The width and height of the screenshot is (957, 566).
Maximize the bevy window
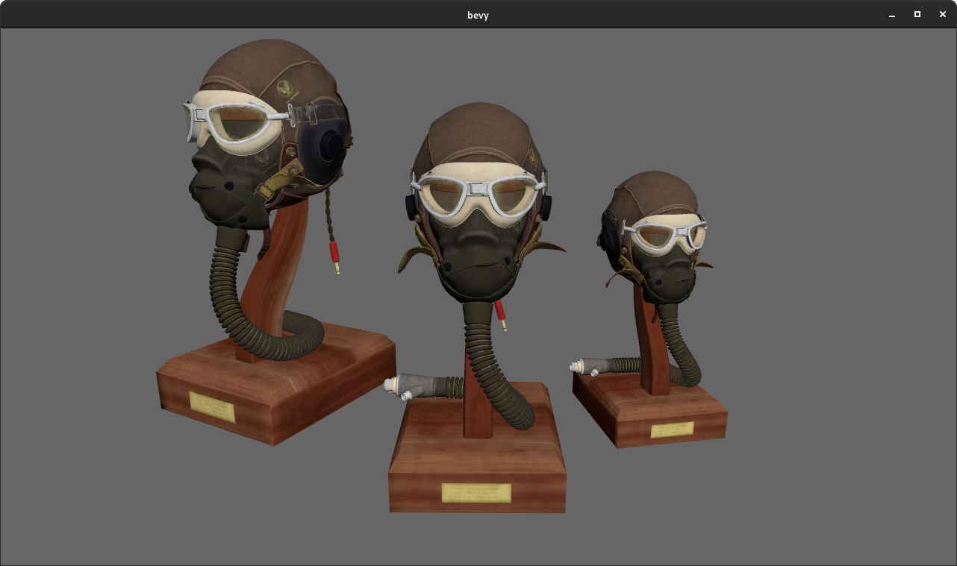(x=917, y=15)
